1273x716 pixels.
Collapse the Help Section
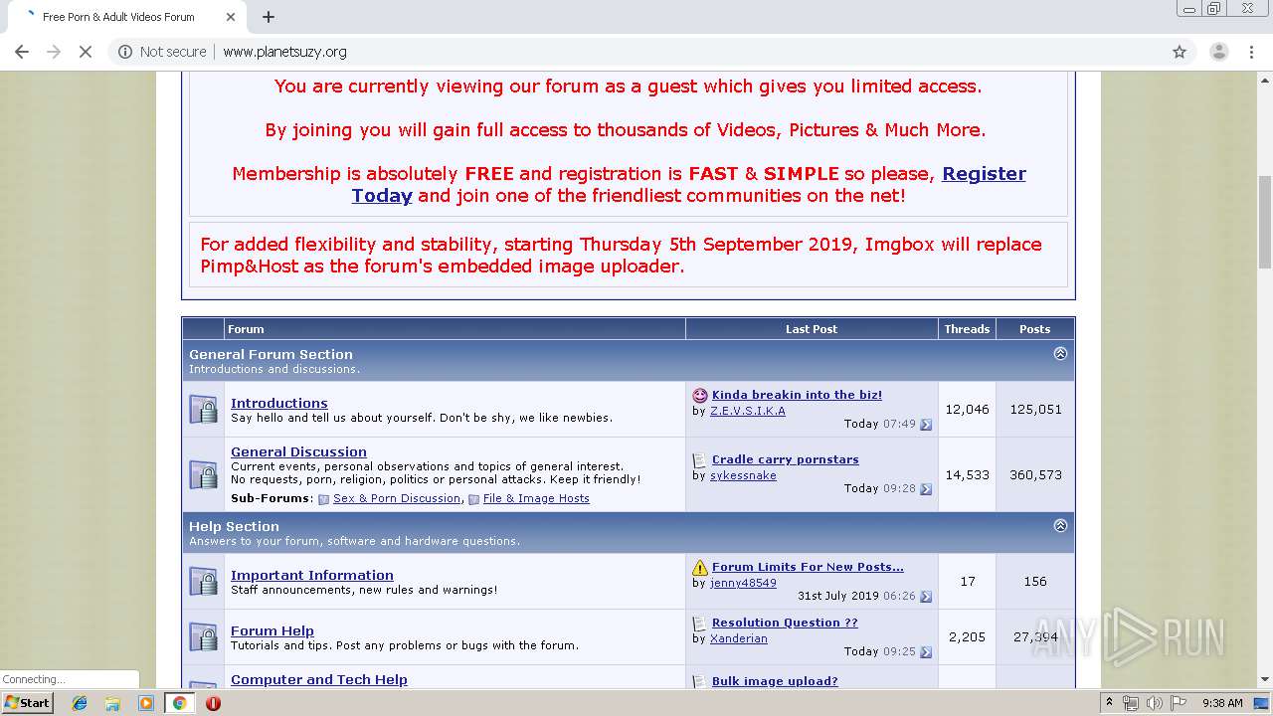(1060, 526)
